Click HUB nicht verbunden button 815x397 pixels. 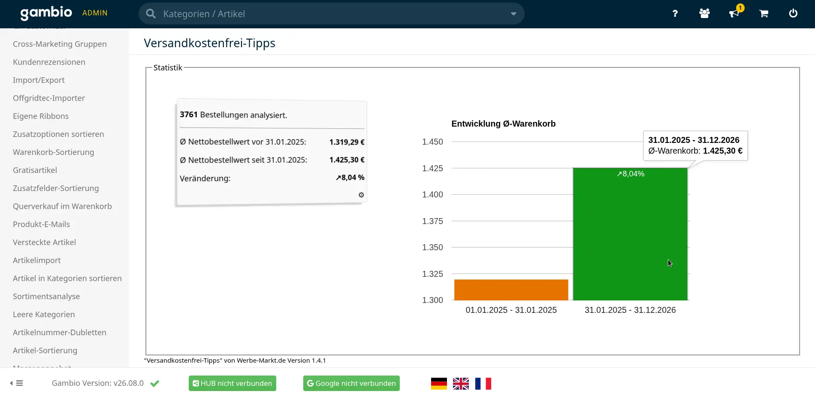(x=232, y=383)
